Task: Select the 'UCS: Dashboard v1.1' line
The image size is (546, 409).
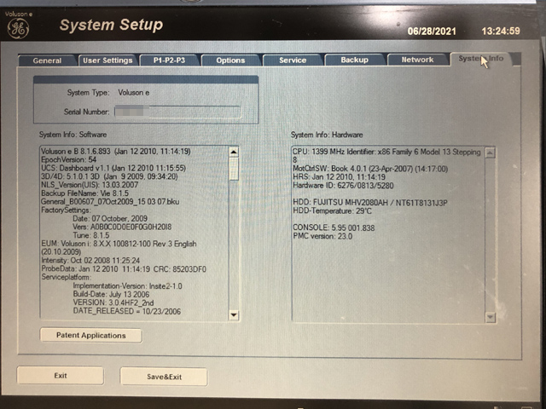Action: coord(113,168)
